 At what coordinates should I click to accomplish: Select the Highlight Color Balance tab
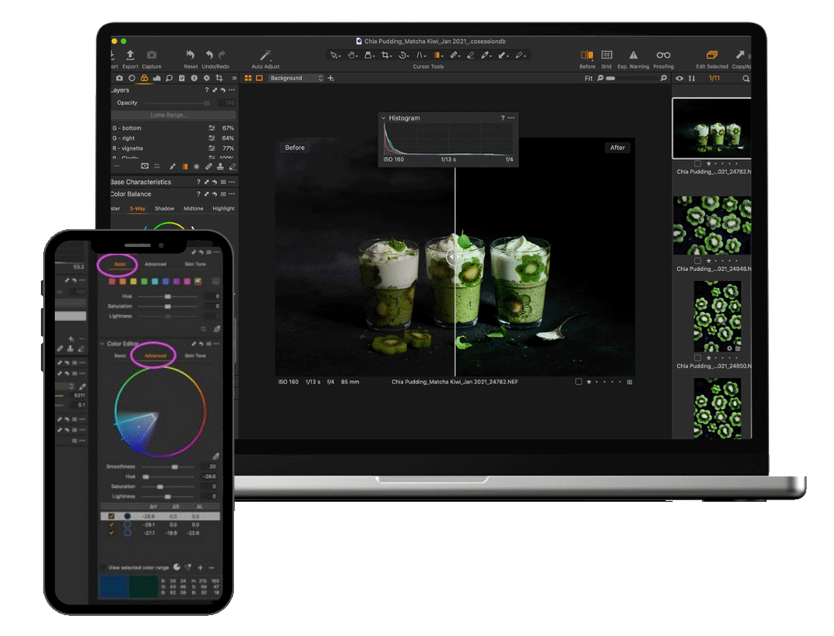pos(223,208)
